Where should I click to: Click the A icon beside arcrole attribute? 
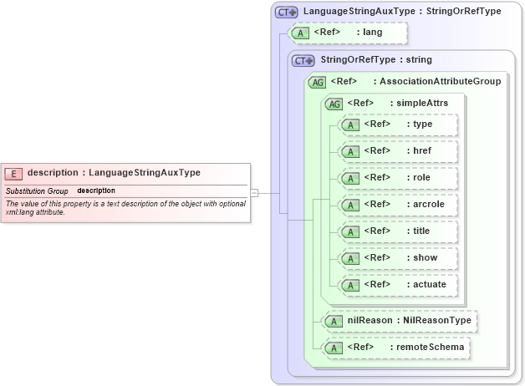(x=350, y=206)
